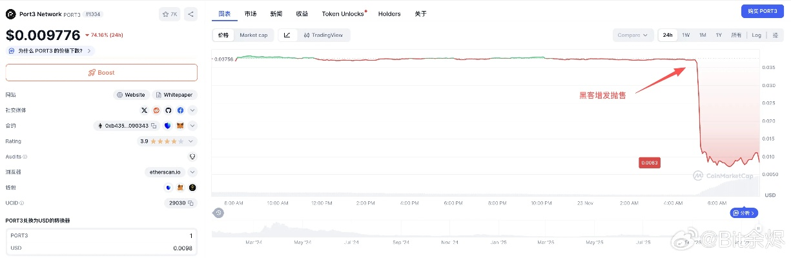
Task: Open the GitHub social link icon
Action: (x=168, y=110)
